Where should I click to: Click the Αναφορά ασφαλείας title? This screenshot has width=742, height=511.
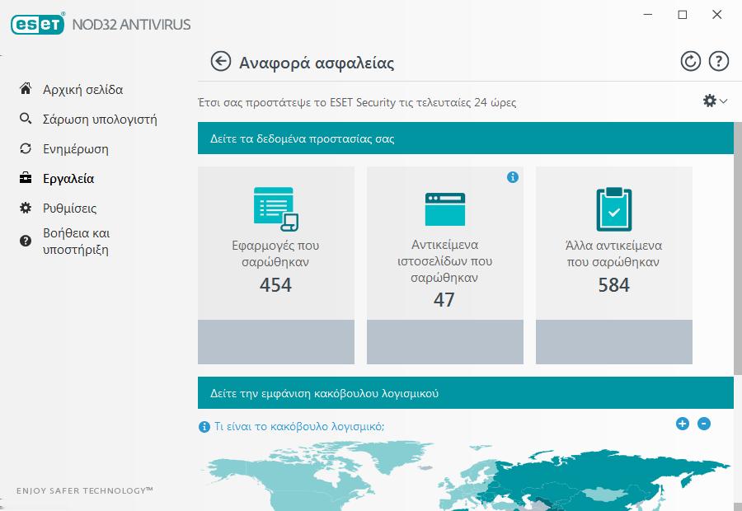[x=317, y=63]
